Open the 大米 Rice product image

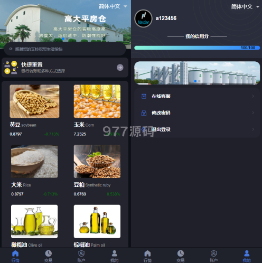tap(34, 161)
